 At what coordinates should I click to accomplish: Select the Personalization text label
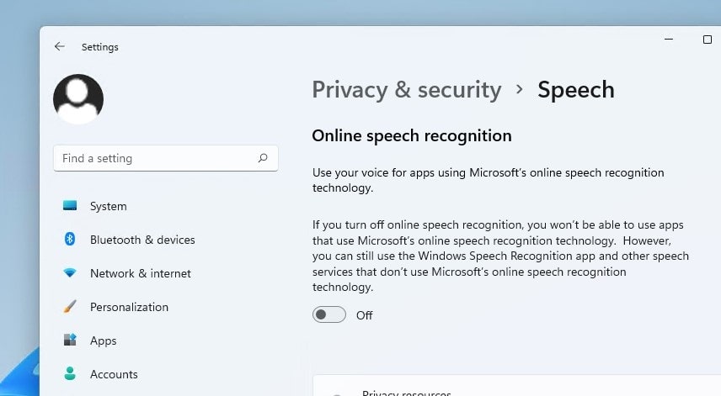pyautogui.click(x=129, y=307)
